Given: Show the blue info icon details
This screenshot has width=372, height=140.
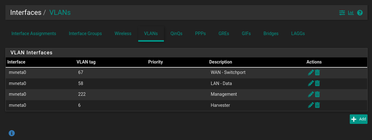Looking at the screenshot, I should [x=12, y=133].
